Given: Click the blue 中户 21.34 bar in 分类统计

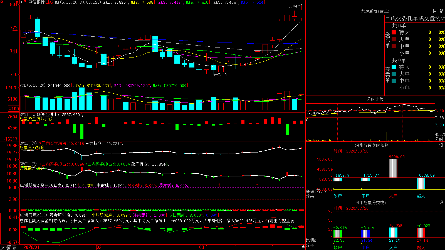Looking at the screenshot, I should [x=365, y=234].
